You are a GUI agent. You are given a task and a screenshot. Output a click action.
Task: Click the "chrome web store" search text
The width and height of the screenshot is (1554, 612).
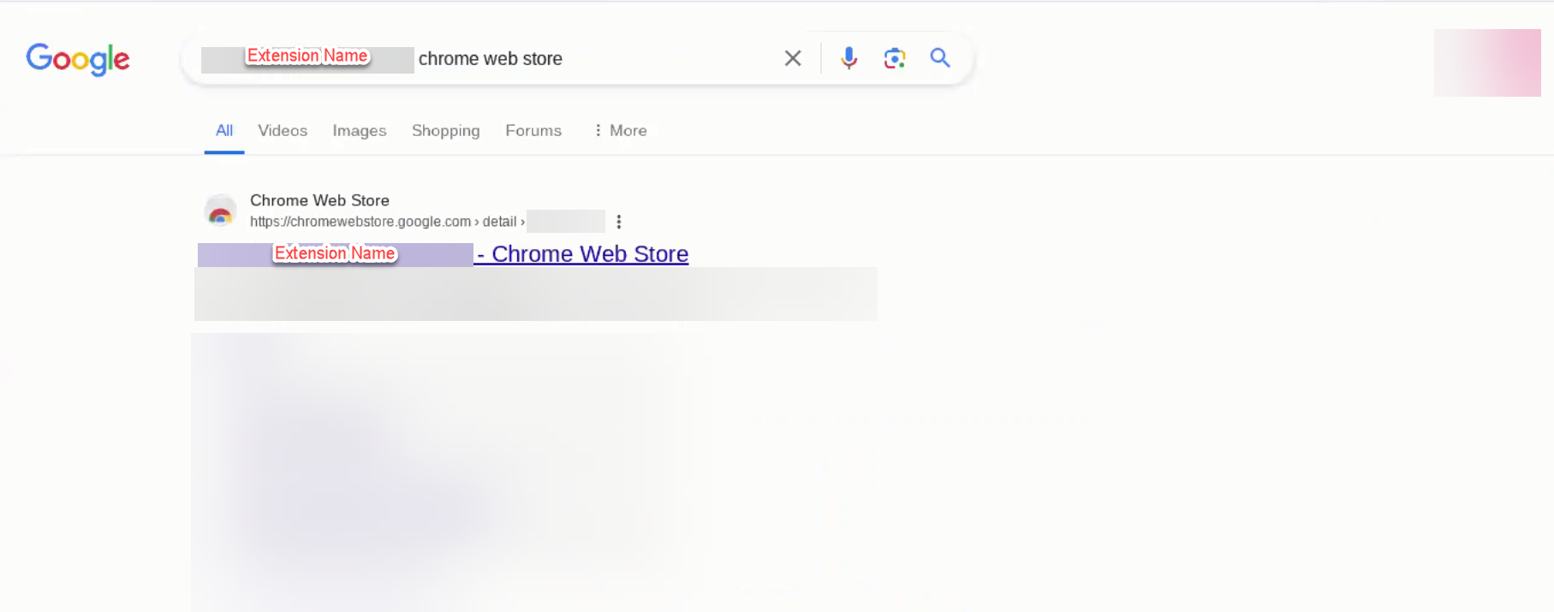coord(490,59)
